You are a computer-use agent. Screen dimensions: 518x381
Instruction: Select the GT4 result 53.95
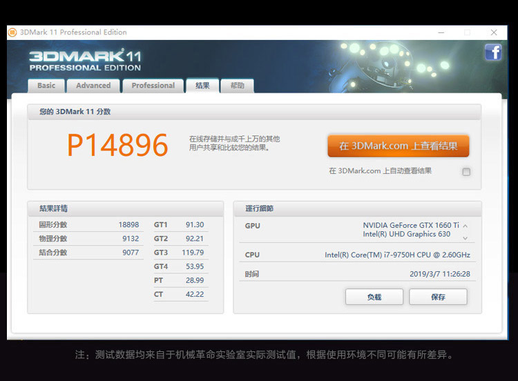195,266
